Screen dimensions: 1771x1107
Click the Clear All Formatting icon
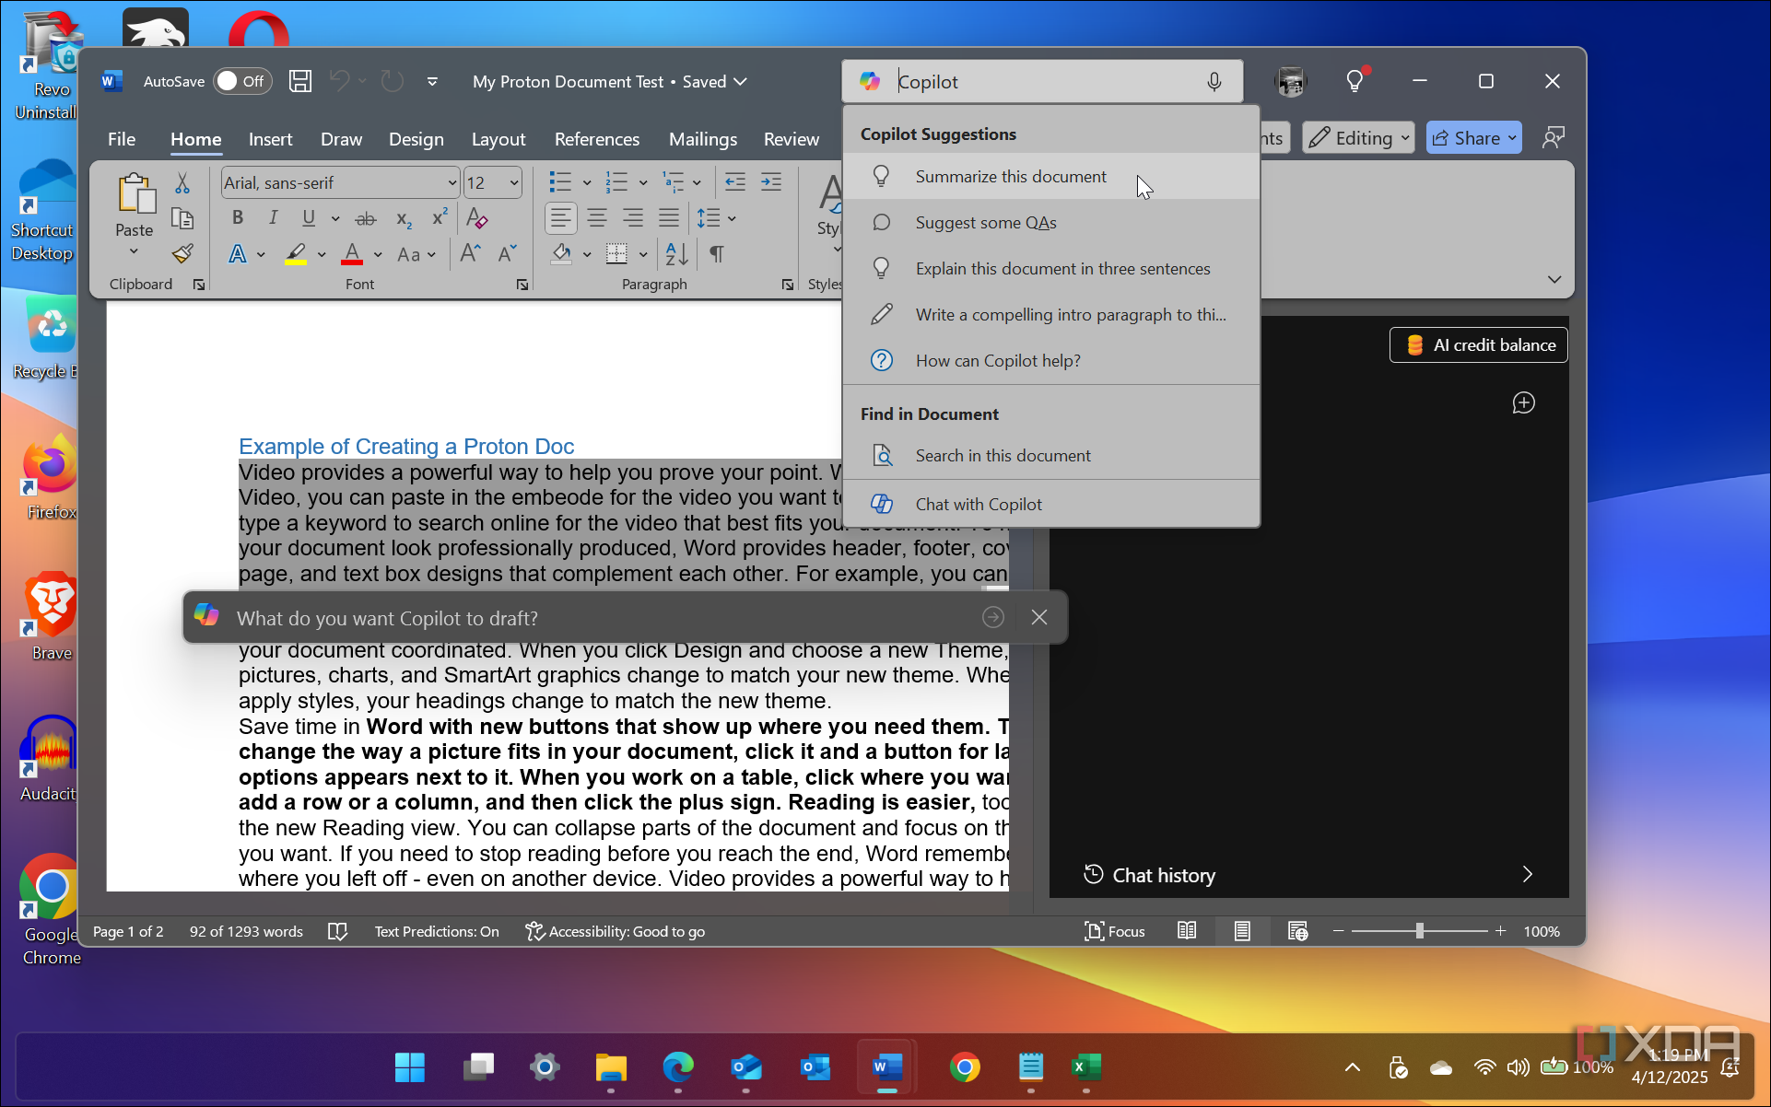click(476, 218)
